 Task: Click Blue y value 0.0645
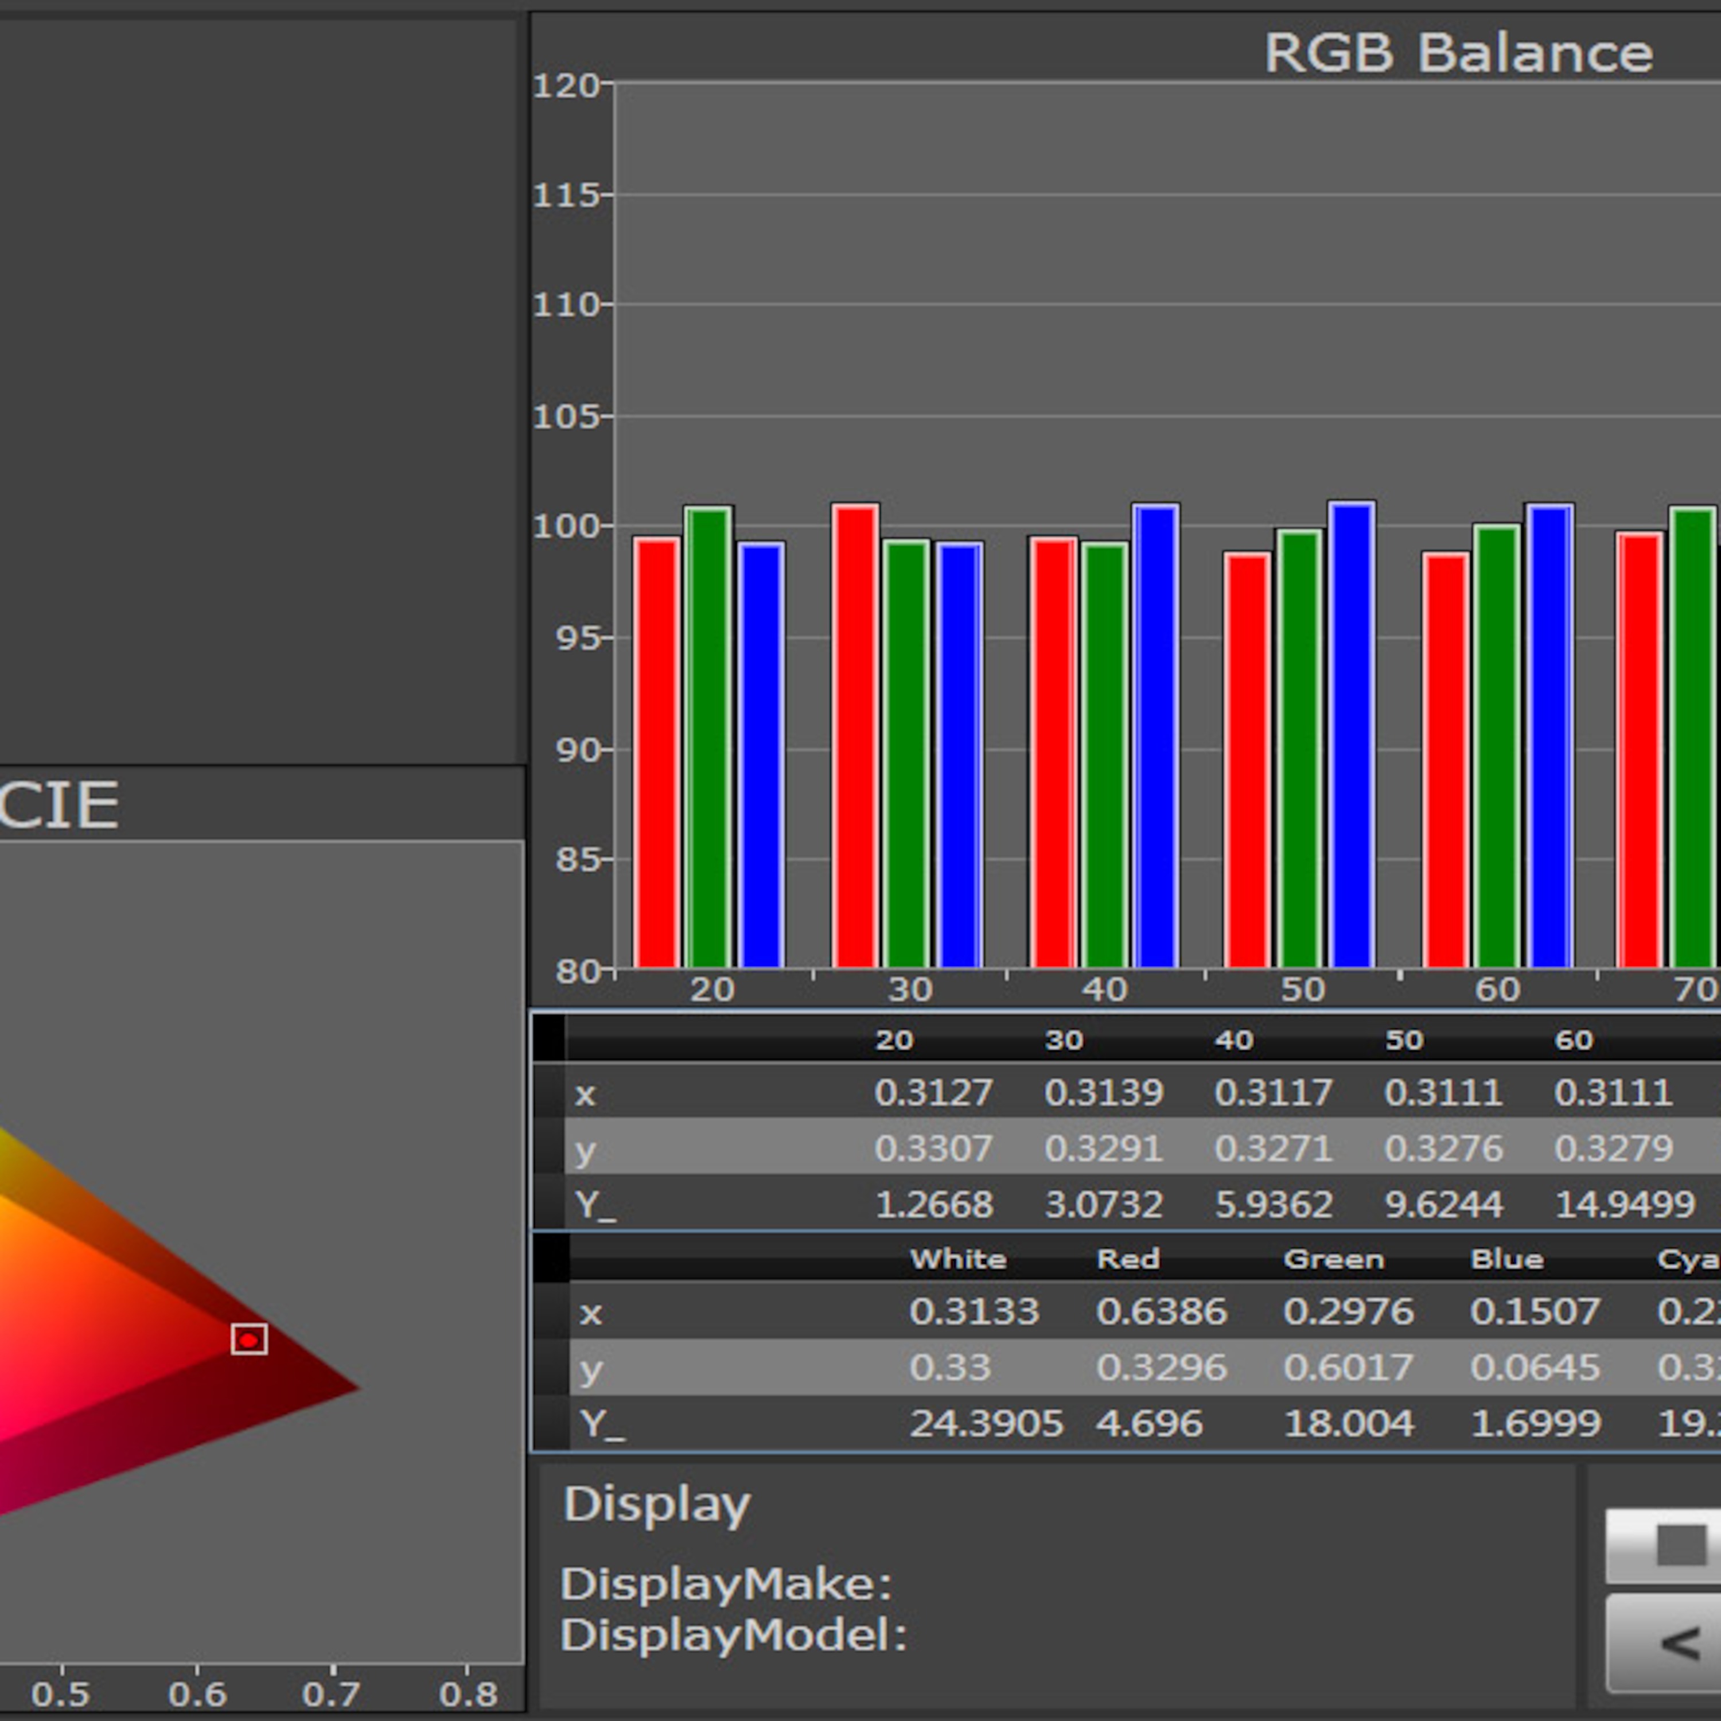pyautogui.click(x=1536, y=1368)
